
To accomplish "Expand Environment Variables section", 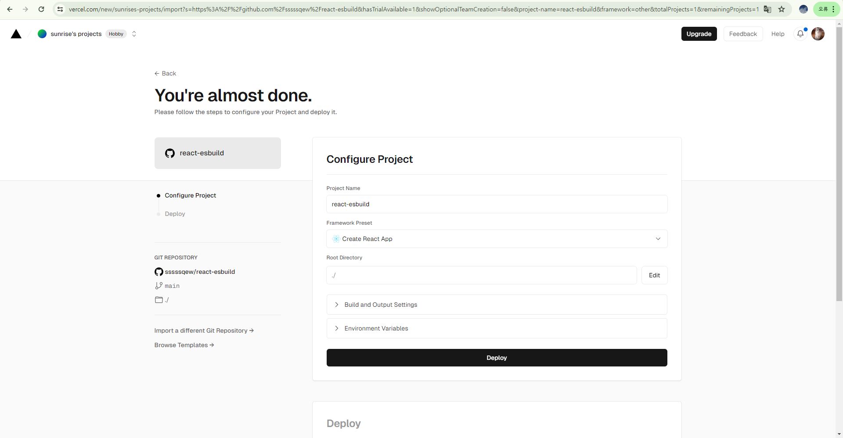I will point(497,328).
